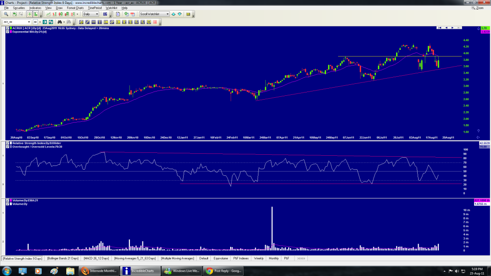Image resolution: width=491 pixels, height=276 pixels.
Task: Uncheck Volume:Dy checkbox
Action: click(x=8, y=204)
